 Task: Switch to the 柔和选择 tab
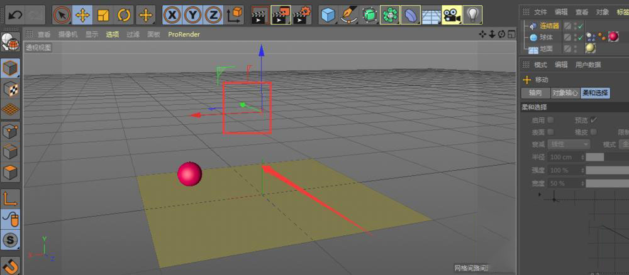tap(594, 93)
